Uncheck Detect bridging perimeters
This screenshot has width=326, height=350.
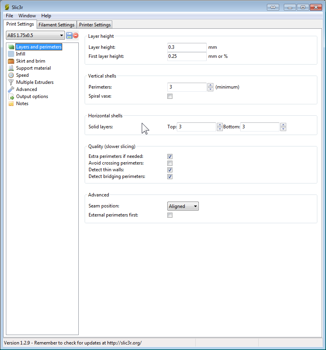pos(170,176)
